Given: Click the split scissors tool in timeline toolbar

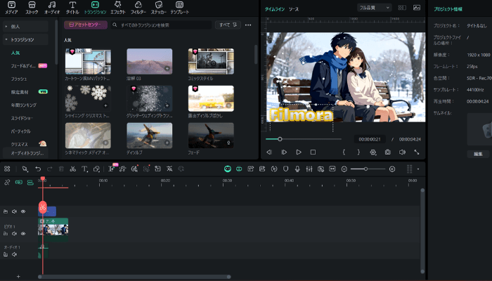Looking at the screenshot, I should pyautogui.click(x=72, y=169).
